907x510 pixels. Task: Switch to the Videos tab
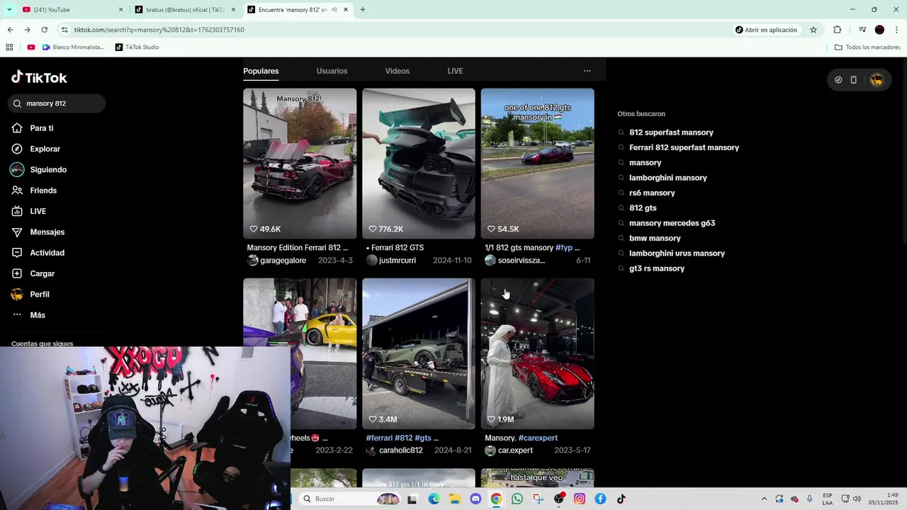point(398,71)
